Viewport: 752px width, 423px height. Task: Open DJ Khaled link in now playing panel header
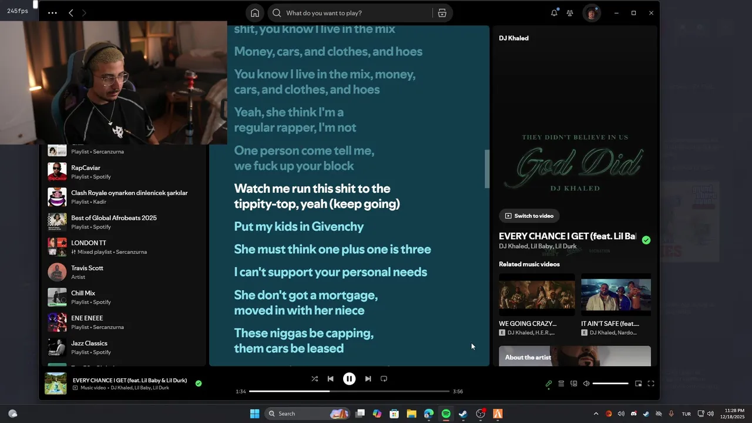(513, 38)
